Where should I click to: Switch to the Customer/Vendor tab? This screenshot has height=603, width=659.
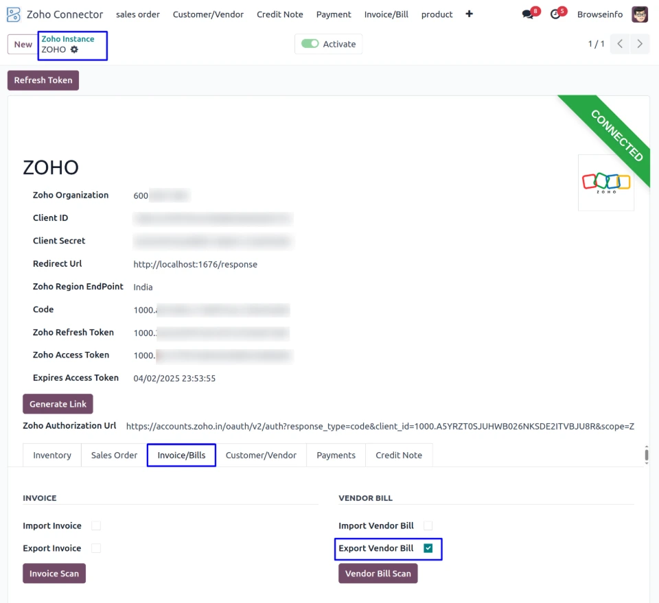tap(261, 456)
